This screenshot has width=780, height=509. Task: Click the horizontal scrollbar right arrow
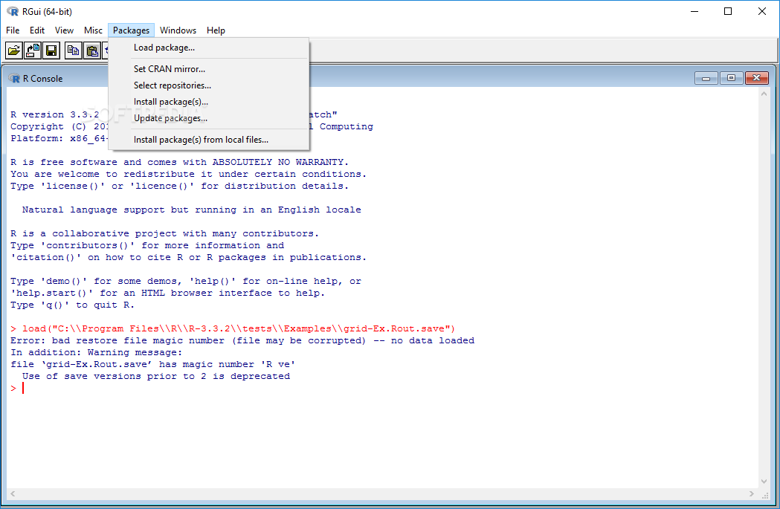click(752, 493)
